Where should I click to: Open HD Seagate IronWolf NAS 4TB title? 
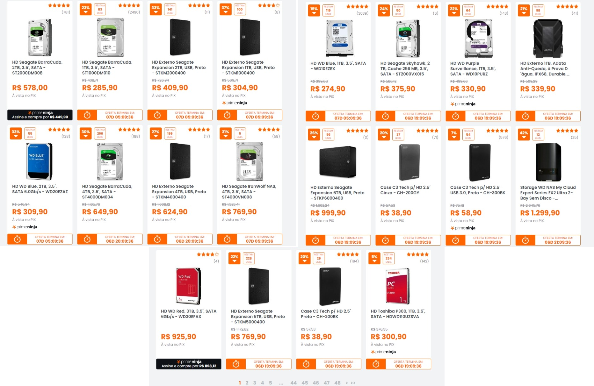(249, 192)
